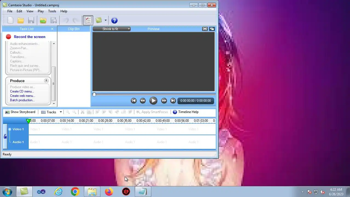This screenshot has height=197, width=350.
Task: Jump to beginning with the previous clip button
Action: pos(133,101)
